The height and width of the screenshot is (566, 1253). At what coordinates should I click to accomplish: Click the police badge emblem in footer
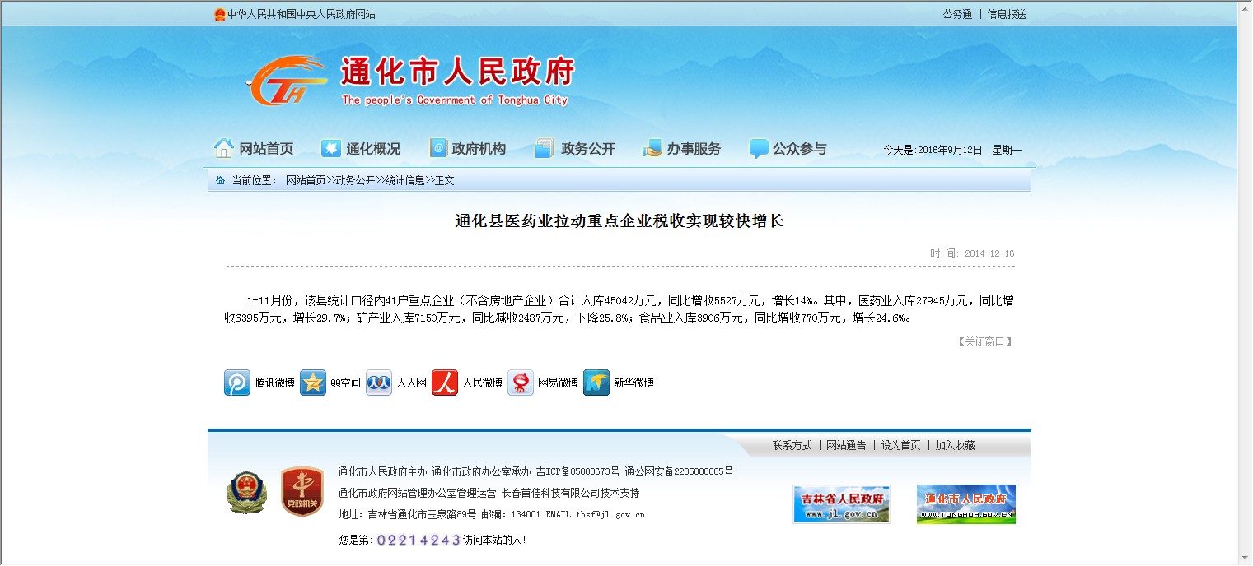coord(247,492)
